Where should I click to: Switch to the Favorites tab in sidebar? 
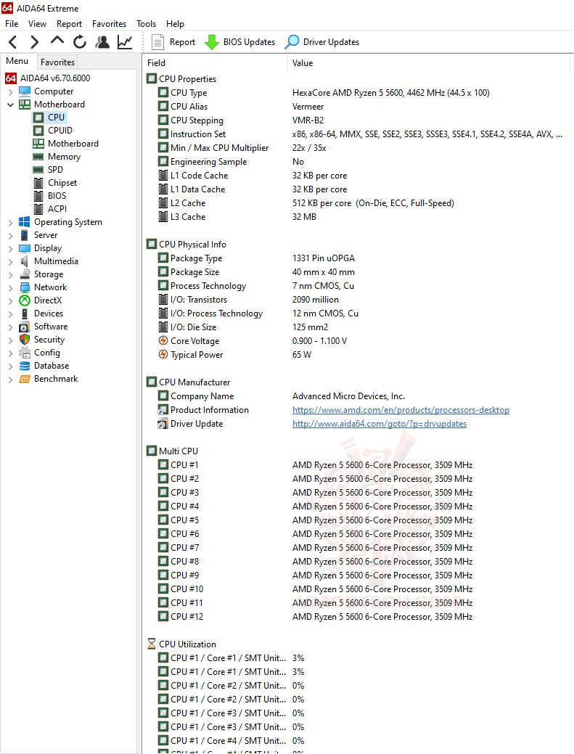click(x=57, y=62)
